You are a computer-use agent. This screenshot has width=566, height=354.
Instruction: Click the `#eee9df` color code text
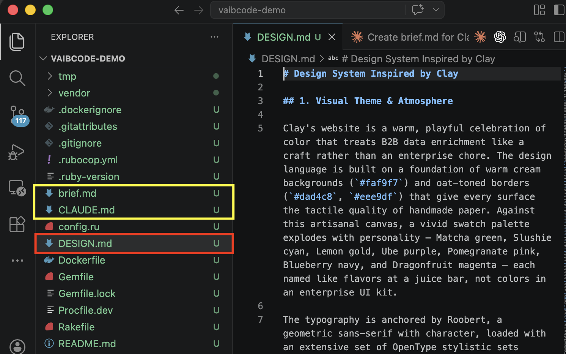(373, 196)
